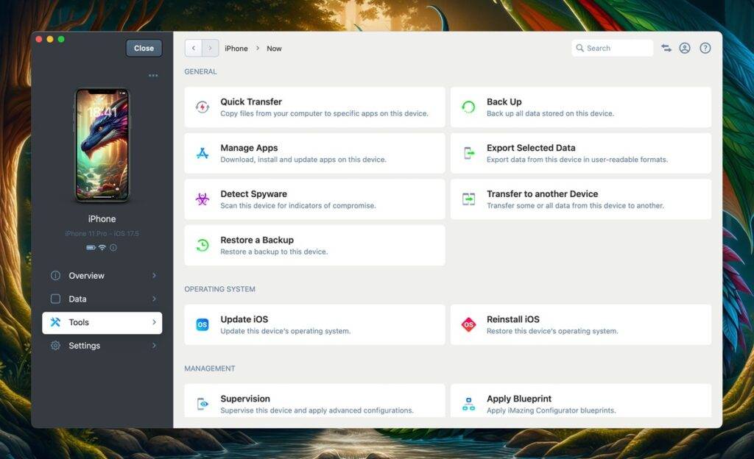Click 'iPhone 11 Pro - iOS 17.5' text

pyautogui.click(x=102, y=234)
